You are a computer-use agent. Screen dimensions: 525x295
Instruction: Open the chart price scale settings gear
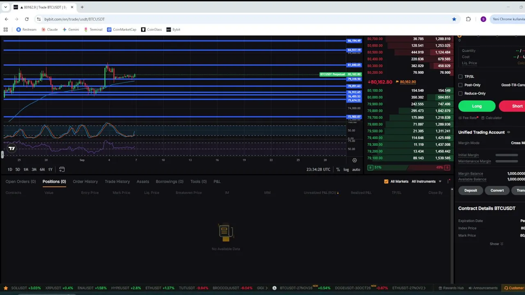pos(354,160)
